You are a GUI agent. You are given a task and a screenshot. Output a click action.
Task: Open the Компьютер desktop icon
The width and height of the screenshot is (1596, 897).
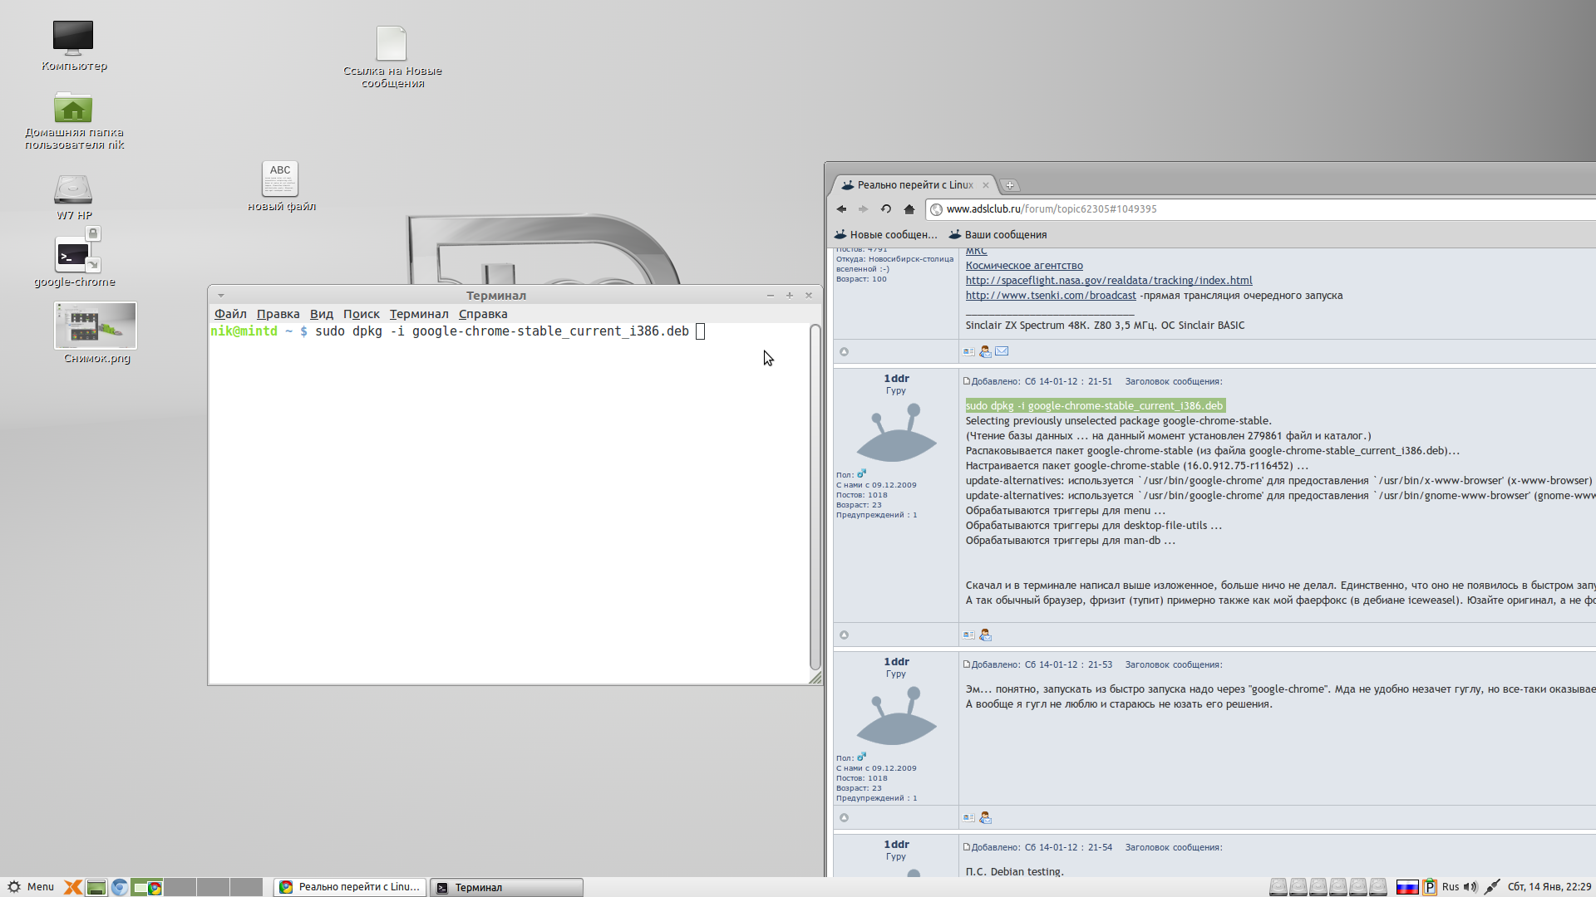(73, 46)
